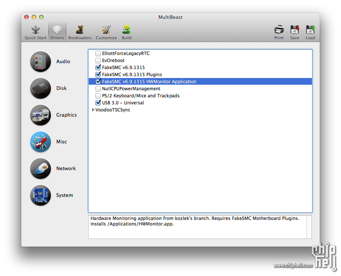The width and height of the screenshot is (341, 276).
Task: Click the Audio category label
Action: [63, 62]
